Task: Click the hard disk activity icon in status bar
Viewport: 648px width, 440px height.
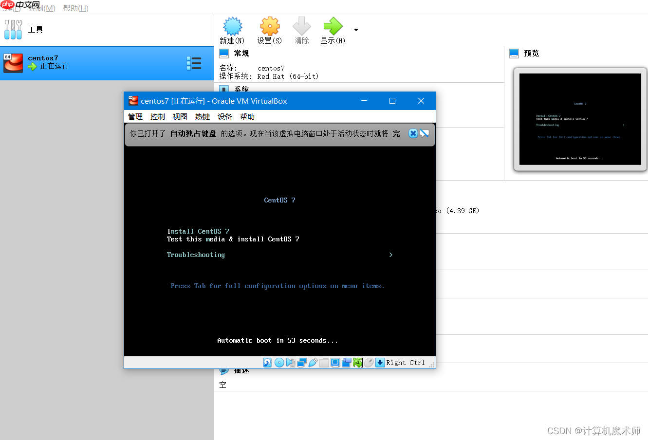Action: 267,363
